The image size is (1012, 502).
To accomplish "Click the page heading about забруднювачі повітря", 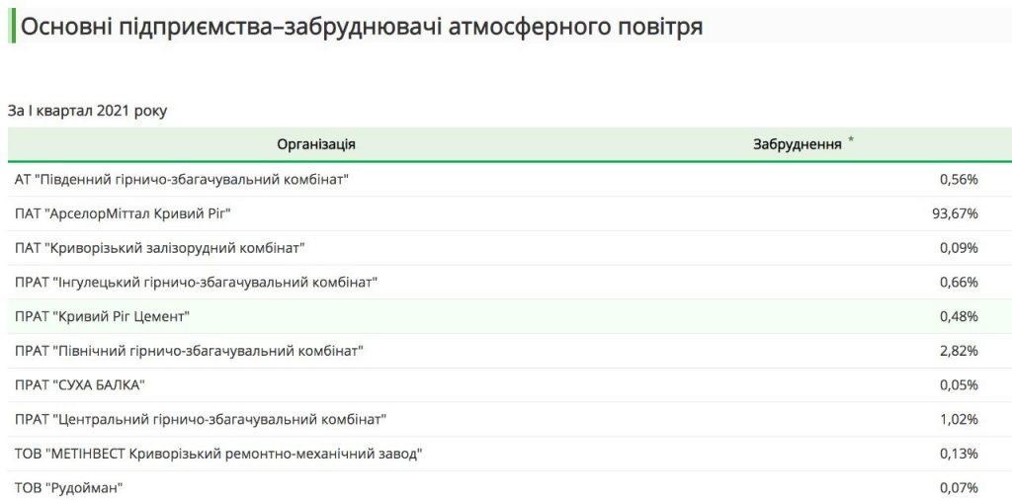I will 362,27.
